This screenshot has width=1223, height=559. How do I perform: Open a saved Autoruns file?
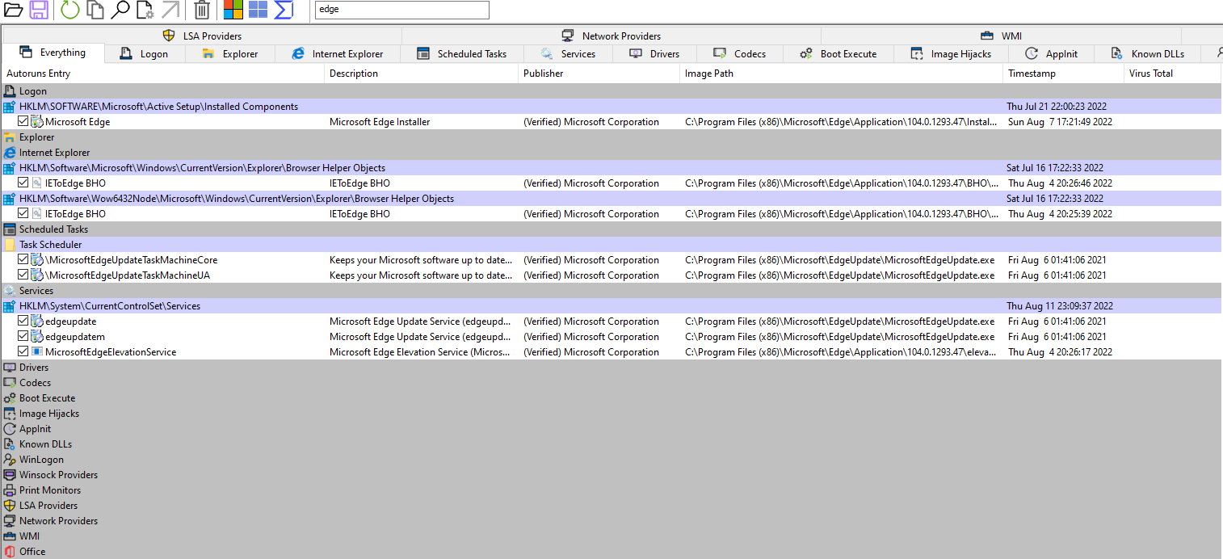click(x=13, y=10)
